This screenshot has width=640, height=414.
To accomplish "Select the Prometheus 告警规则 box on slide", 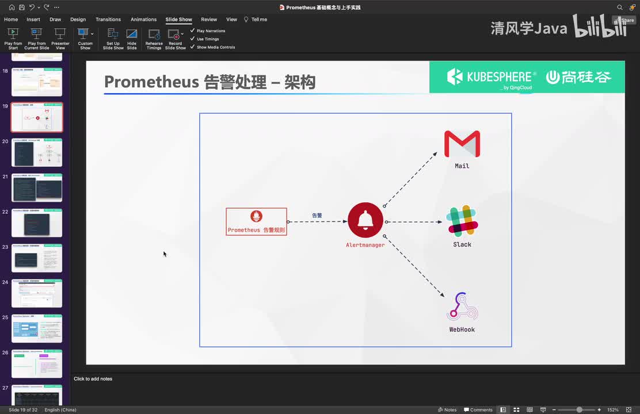I will (x=256, y=221).
